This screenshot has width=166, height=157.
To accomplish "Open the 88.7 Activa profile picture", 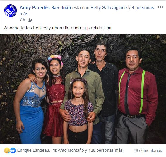I will pos(11,11).
